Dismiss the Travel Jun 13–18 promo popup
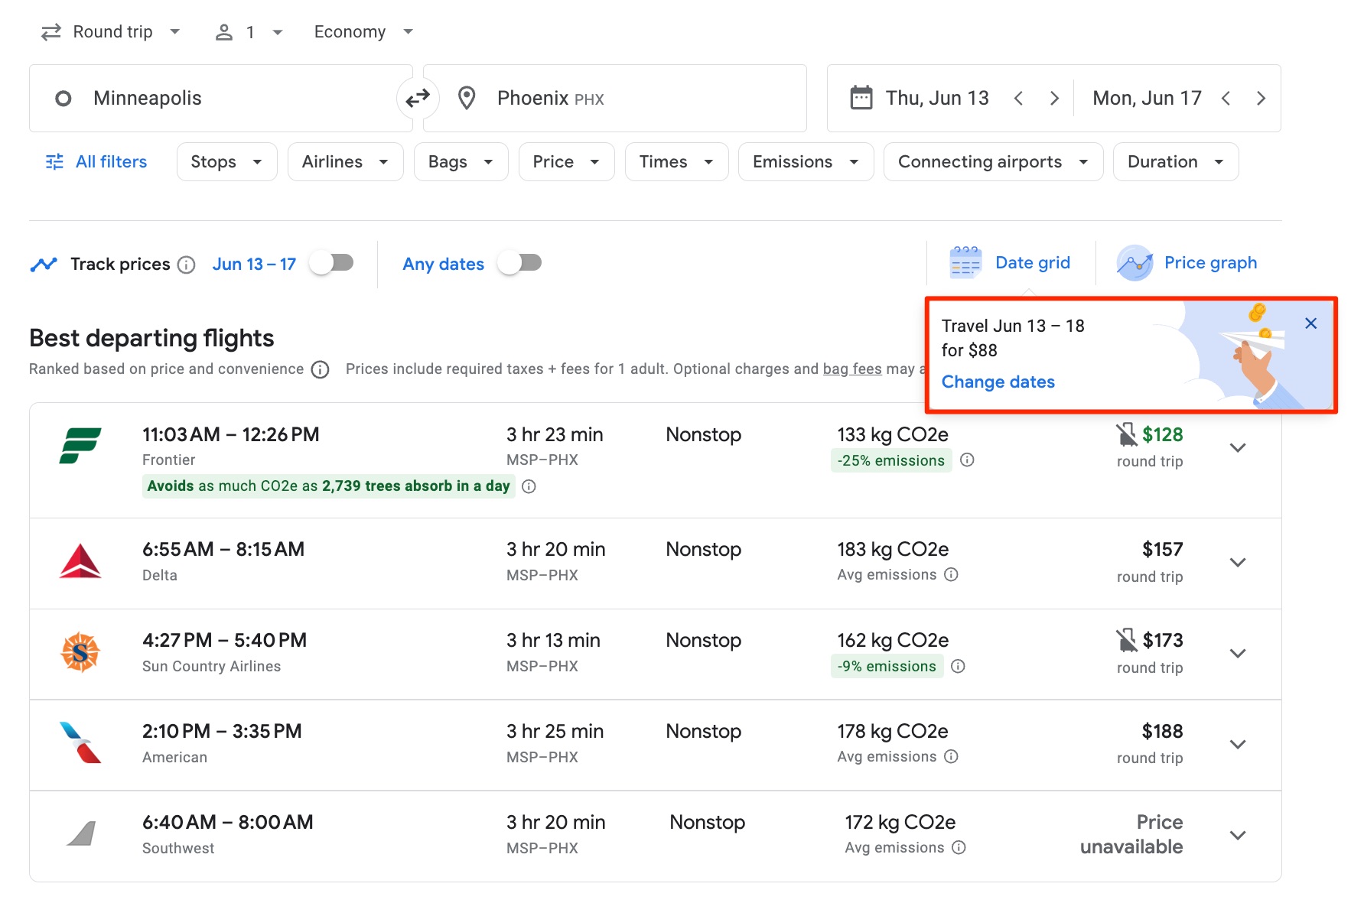Image resolution: width=1351 pixels, height=916 pixels. click(1311, 323)
